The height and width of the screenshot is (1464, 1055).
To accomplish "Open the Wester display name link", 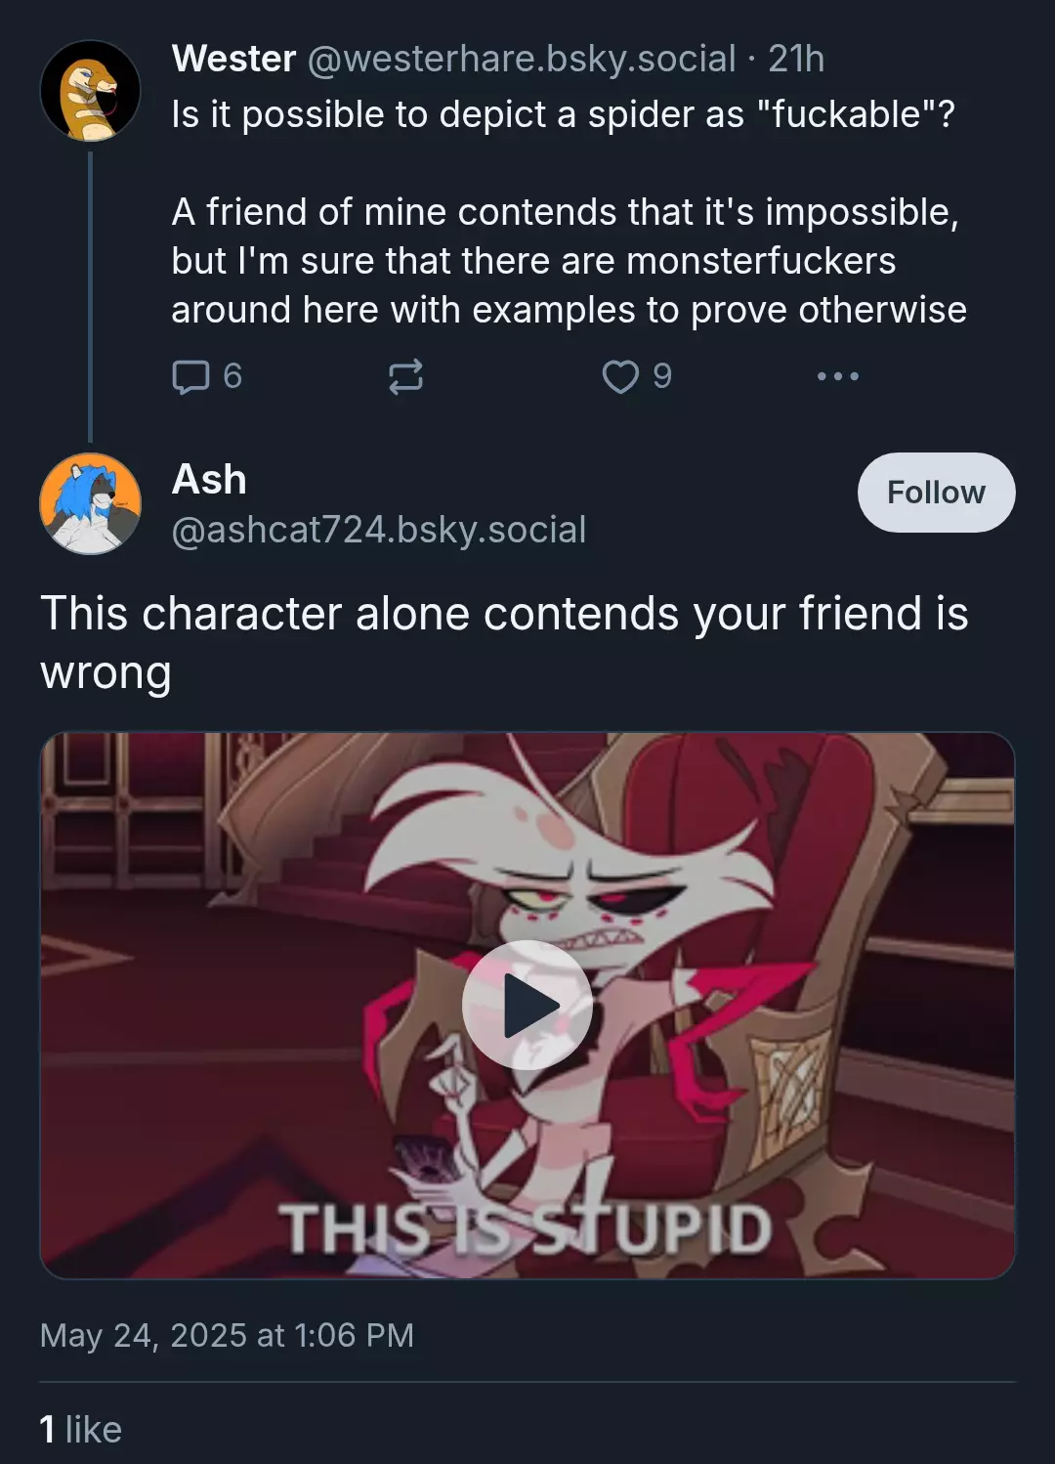I will (x=234, y=59).
